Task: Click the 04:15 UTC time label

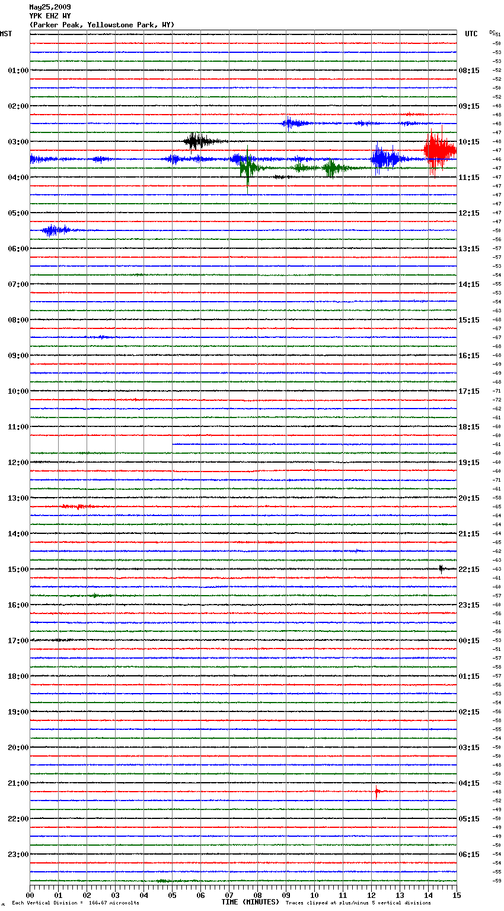Action: click(469, 783)
